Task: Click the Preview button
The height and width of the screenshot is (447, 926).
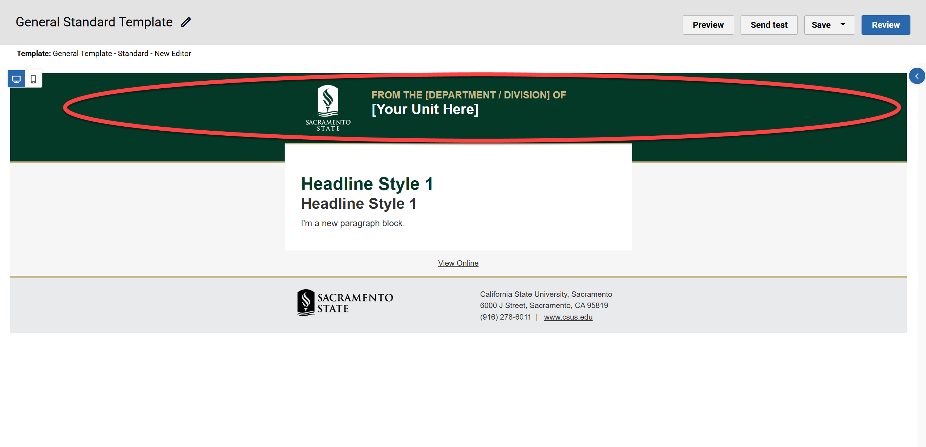Action: pos(708,25)
